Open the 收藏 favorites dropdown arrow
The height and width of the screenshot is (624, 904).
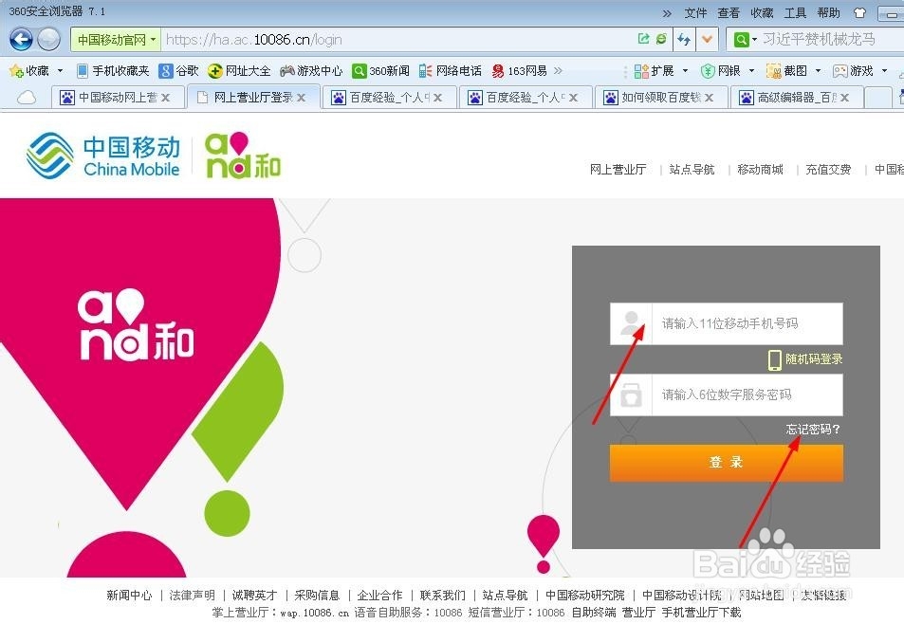[x=59, y=70]
